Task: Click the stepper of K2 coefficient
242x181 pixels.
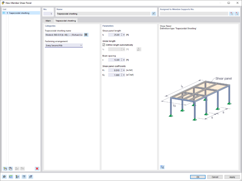Action: pyautogui.click(x=122, y=75)
